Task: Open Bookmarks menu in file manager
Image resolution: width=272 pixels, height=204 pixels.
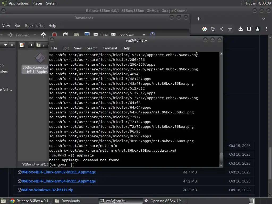Action: coord(34,25)
